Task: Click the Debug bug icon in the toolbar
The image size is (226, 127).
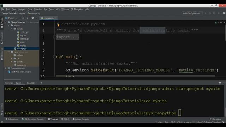Action: click(210, 13)
